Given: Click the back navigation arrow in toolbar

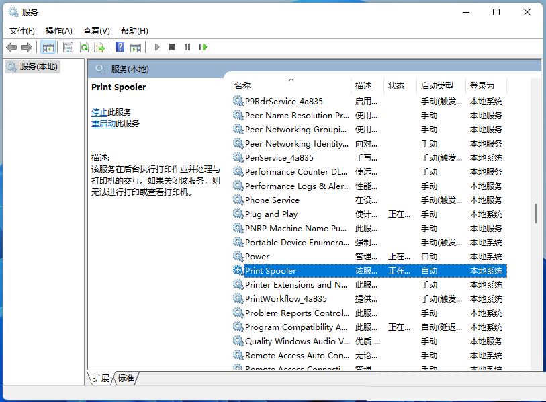Looking at the screenshot, I should [11, 47].
